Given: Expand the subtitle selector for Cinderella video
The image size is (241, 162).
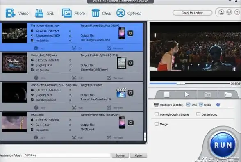Looking at the screenshot, I should [70, 70].
